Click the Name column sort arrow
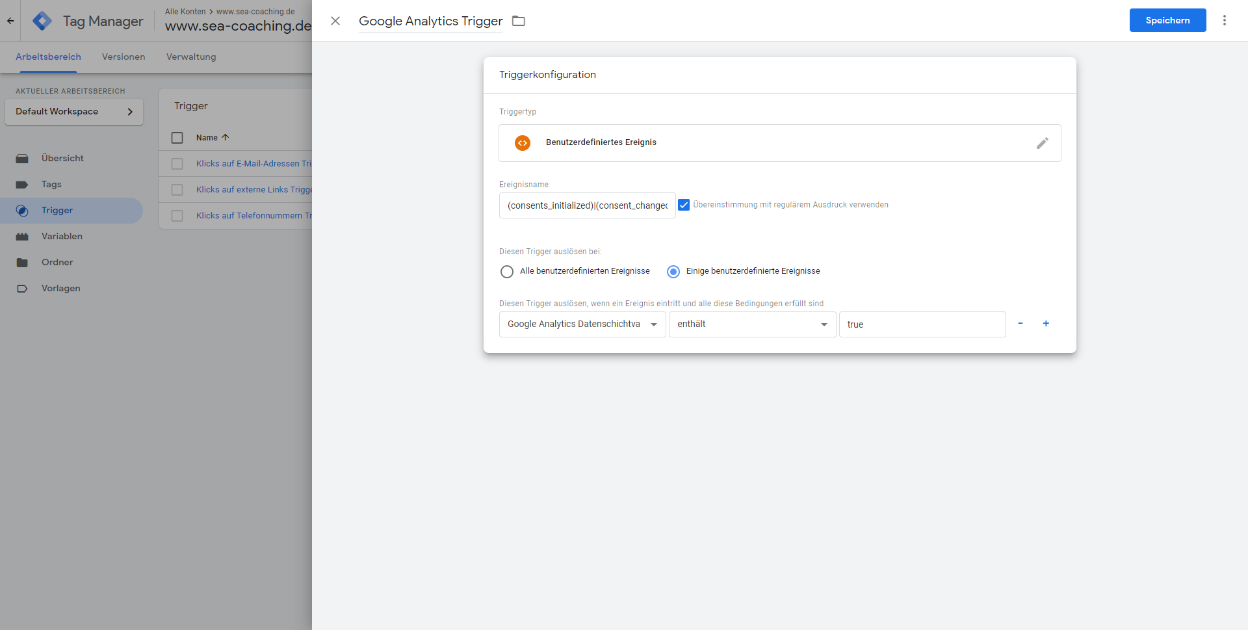The width and height of the screenshot is (1248, 630). tap(226, 137)
